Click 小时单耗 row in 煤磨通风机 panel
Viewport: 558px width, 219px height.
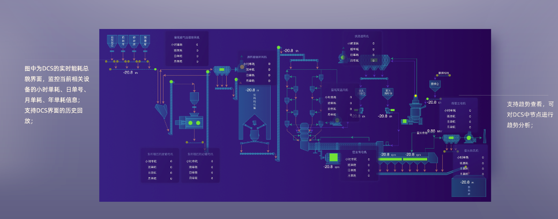[x=361, y=43]
